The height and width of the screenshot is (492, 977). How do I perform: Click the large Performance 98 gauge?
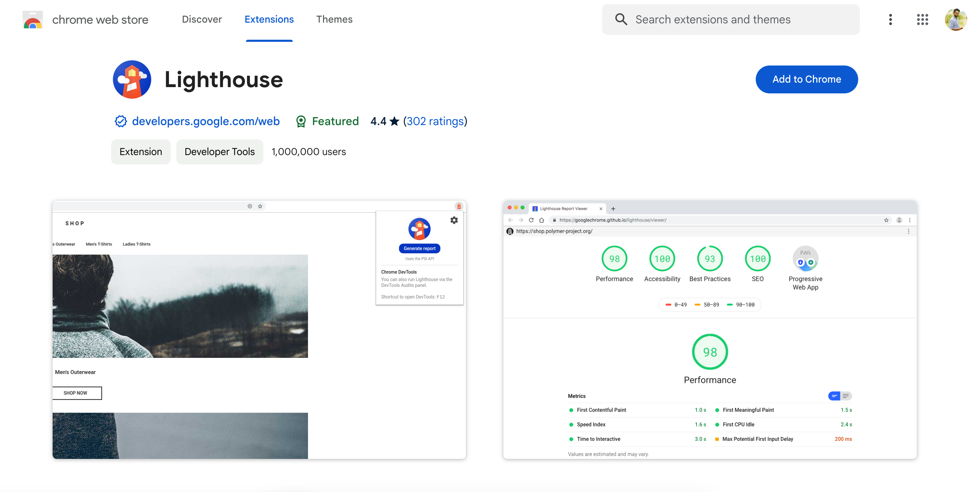click(x=710, y=352)
